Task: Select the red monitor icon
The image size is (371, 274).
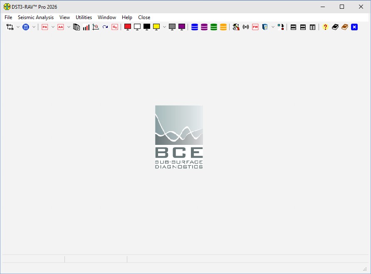Action: tap(128, 27)
